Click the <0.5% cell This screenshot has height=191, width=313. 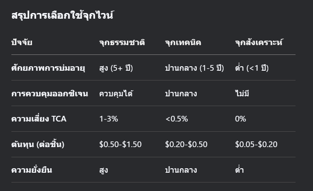(x=176, y=119)
